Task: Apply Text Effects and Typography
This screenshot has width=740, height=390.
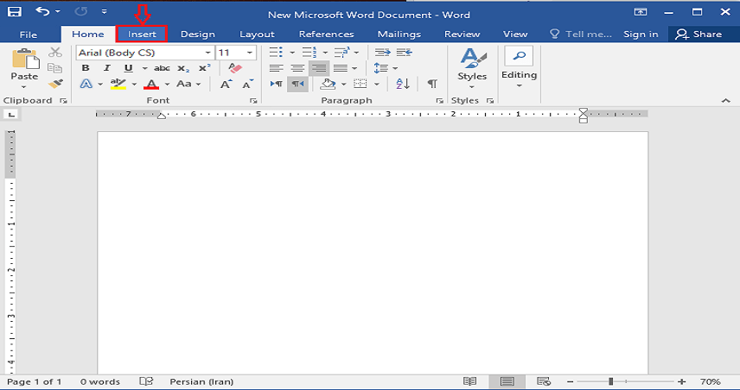Action: [x=86, y=84]
